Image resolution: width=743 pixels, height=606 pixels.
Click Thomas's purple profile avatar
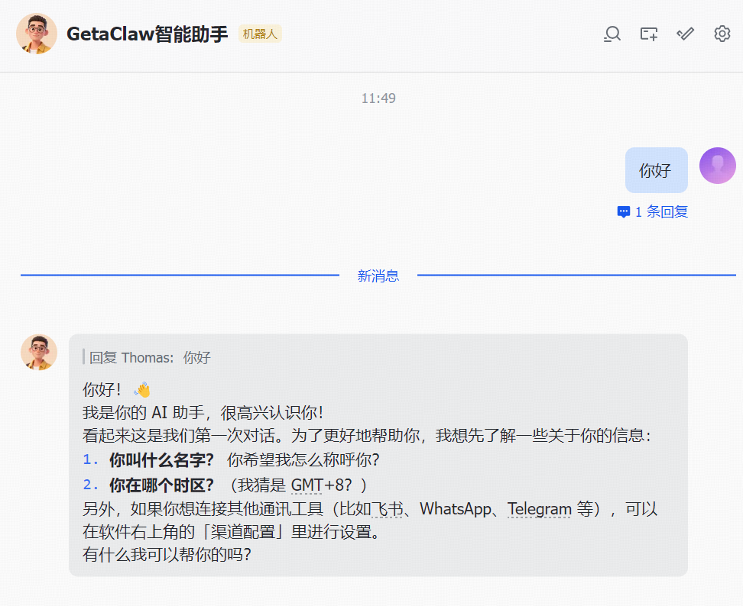pyautogui.click(x=717, y=165)
